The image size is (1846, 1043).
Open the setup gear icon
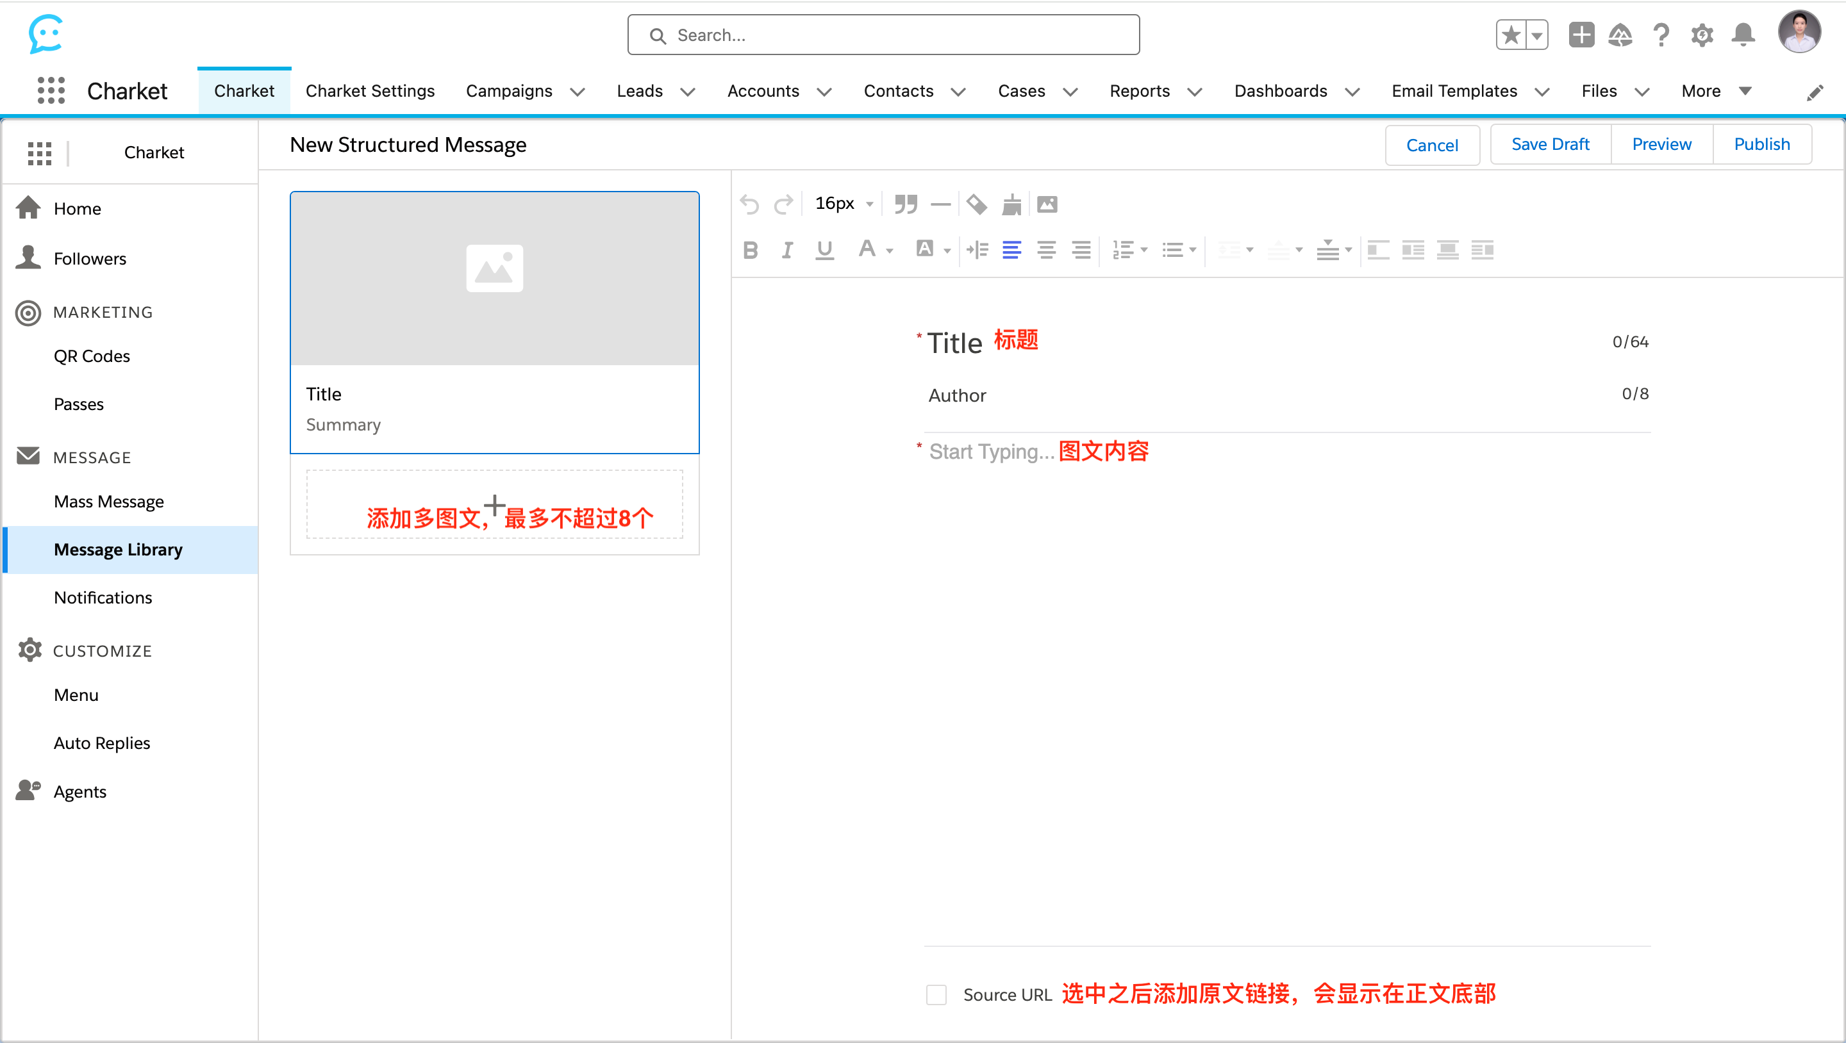[x=1702, y=35]
